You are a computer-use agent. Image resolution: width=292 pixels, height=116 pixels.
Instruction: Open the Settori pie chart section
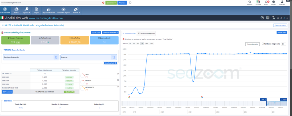[x=16, y=10]
